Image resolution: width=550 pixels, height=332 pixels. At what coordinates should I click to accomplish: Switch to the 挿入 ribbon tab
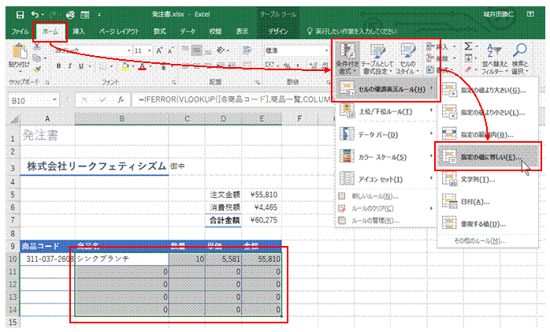tap(79, 32)
